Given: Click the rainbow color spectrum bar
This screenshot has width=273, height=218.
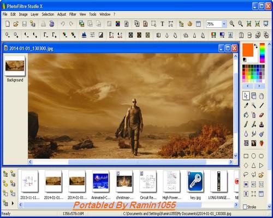Looking at the screenshot, I should point(262,53).
